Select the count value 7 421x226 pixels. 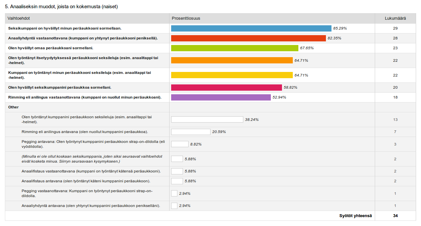[395, 132]
